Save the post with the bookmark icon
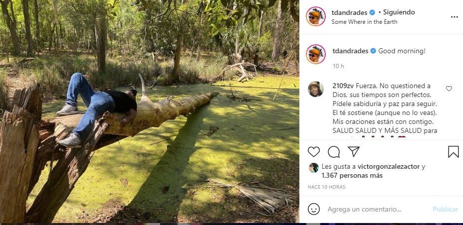463x225 pixels. [453, 152]
